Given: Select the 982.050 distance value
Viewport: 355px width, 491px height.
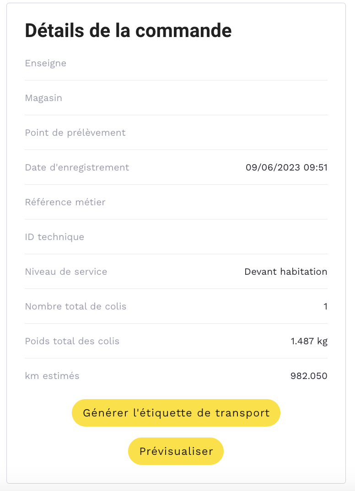Looking at the screenshot, I should [x=309, y=376].
